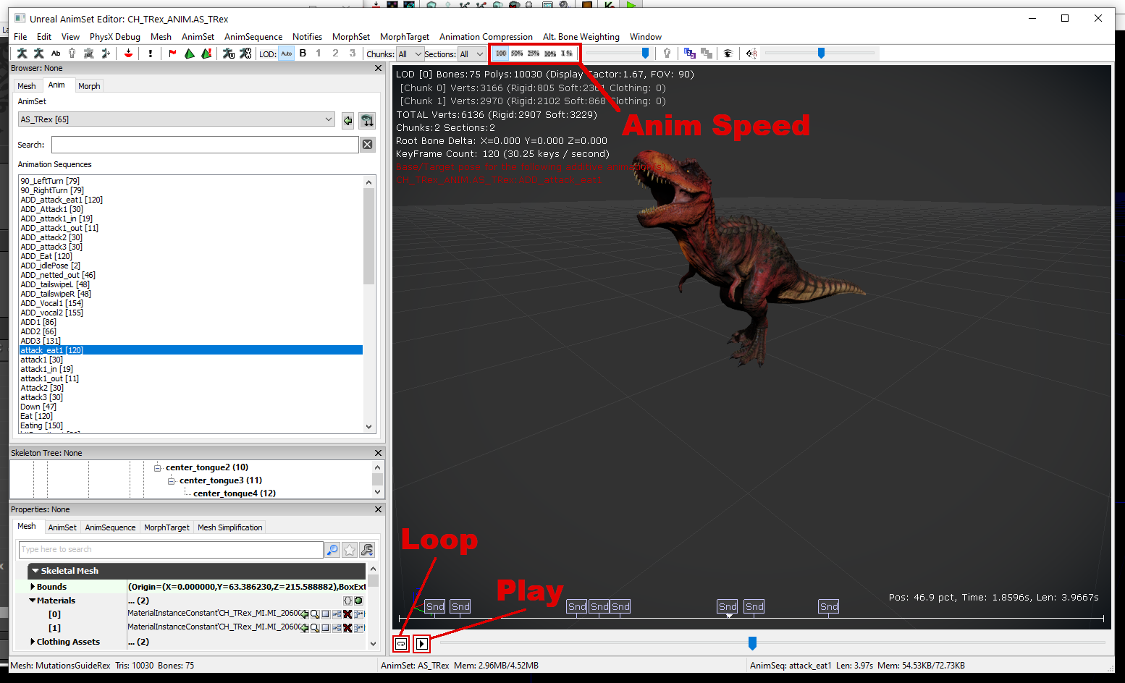Set animation speed to 100%
The width and height of the screenshot is (1125, 683).
(x=501, y=53)
